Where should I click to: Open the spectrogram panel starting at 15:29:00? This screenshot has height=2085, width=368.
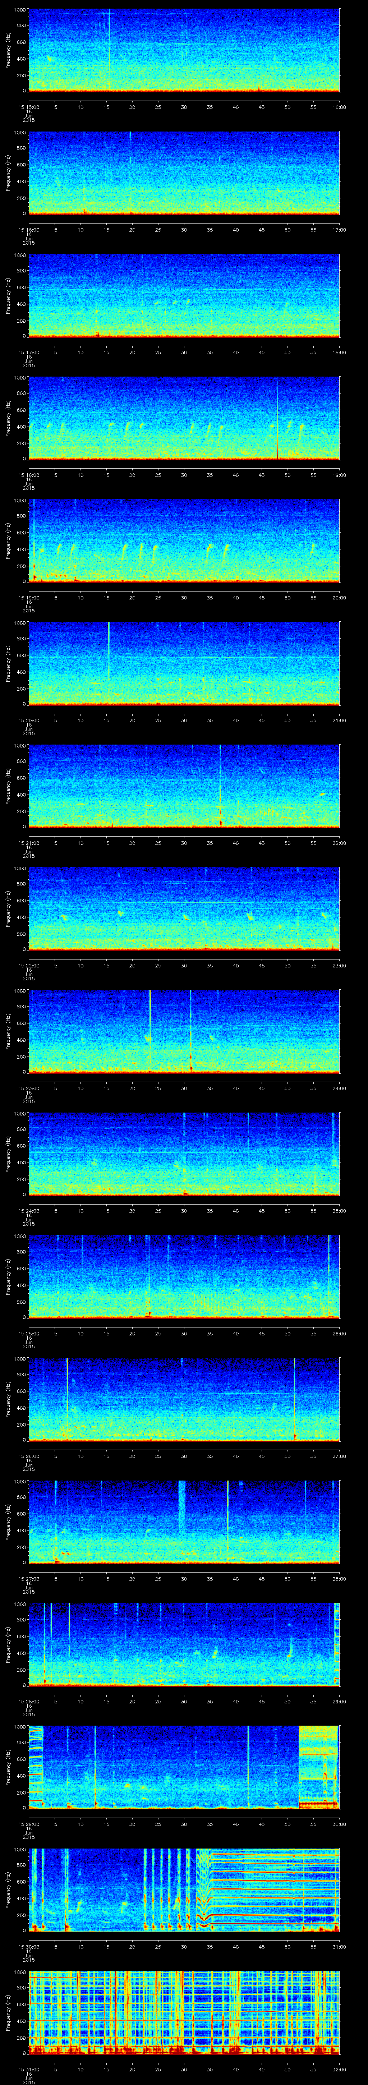(184, 1768)
